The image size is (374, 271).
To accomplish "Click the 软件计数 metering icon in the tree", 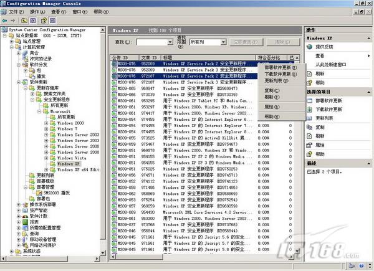I will [26, 216].
